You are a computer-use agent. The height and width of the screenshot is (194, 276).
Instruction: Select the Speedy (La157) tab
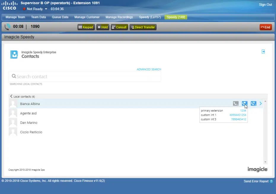(150, 17)
